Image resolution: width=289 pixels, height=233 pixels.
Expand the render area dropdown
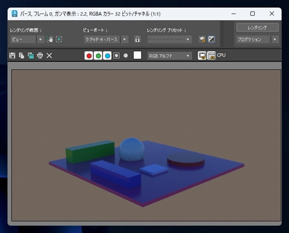40,39
